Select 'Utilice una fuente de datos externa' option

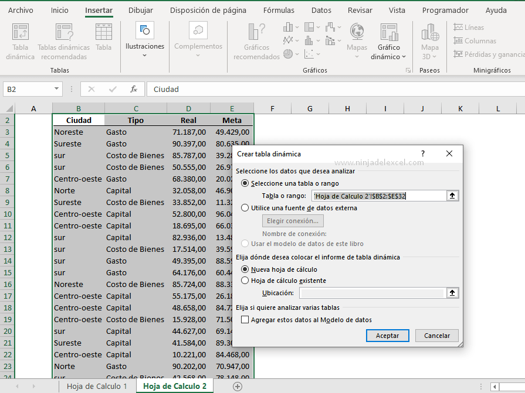(x=245, y=208)
